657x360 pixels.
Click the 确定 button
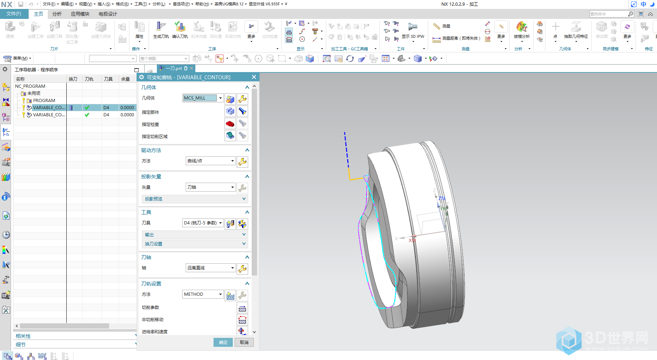[223, 343]
